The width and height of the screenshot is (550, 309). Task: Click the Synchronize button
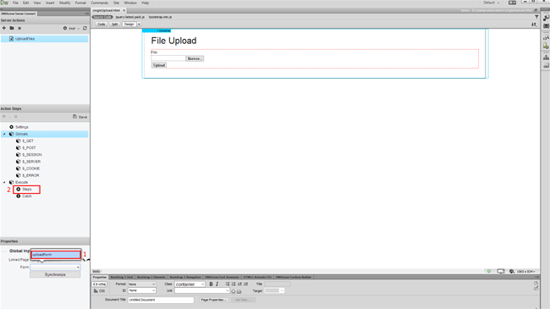[55, 274]
